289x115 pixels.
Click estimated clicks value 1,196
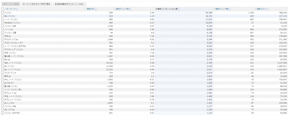(251, 13)
